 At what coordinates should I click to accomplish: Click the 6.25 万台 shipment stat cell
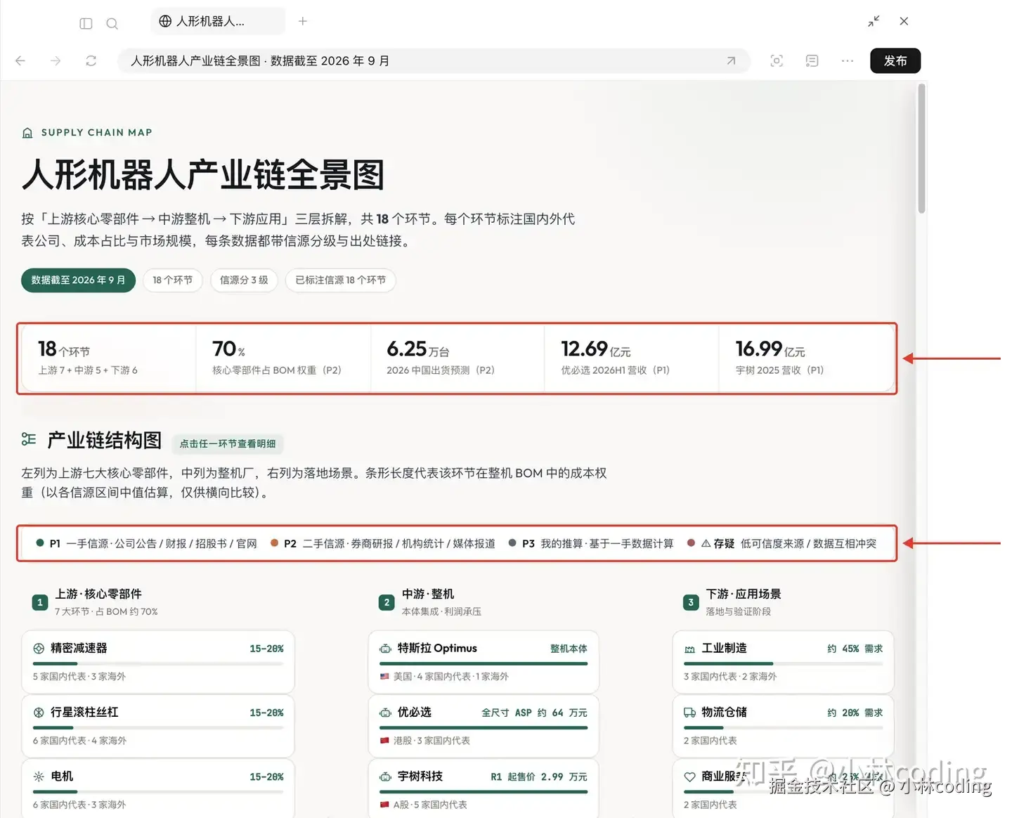(x=457, y=358)
